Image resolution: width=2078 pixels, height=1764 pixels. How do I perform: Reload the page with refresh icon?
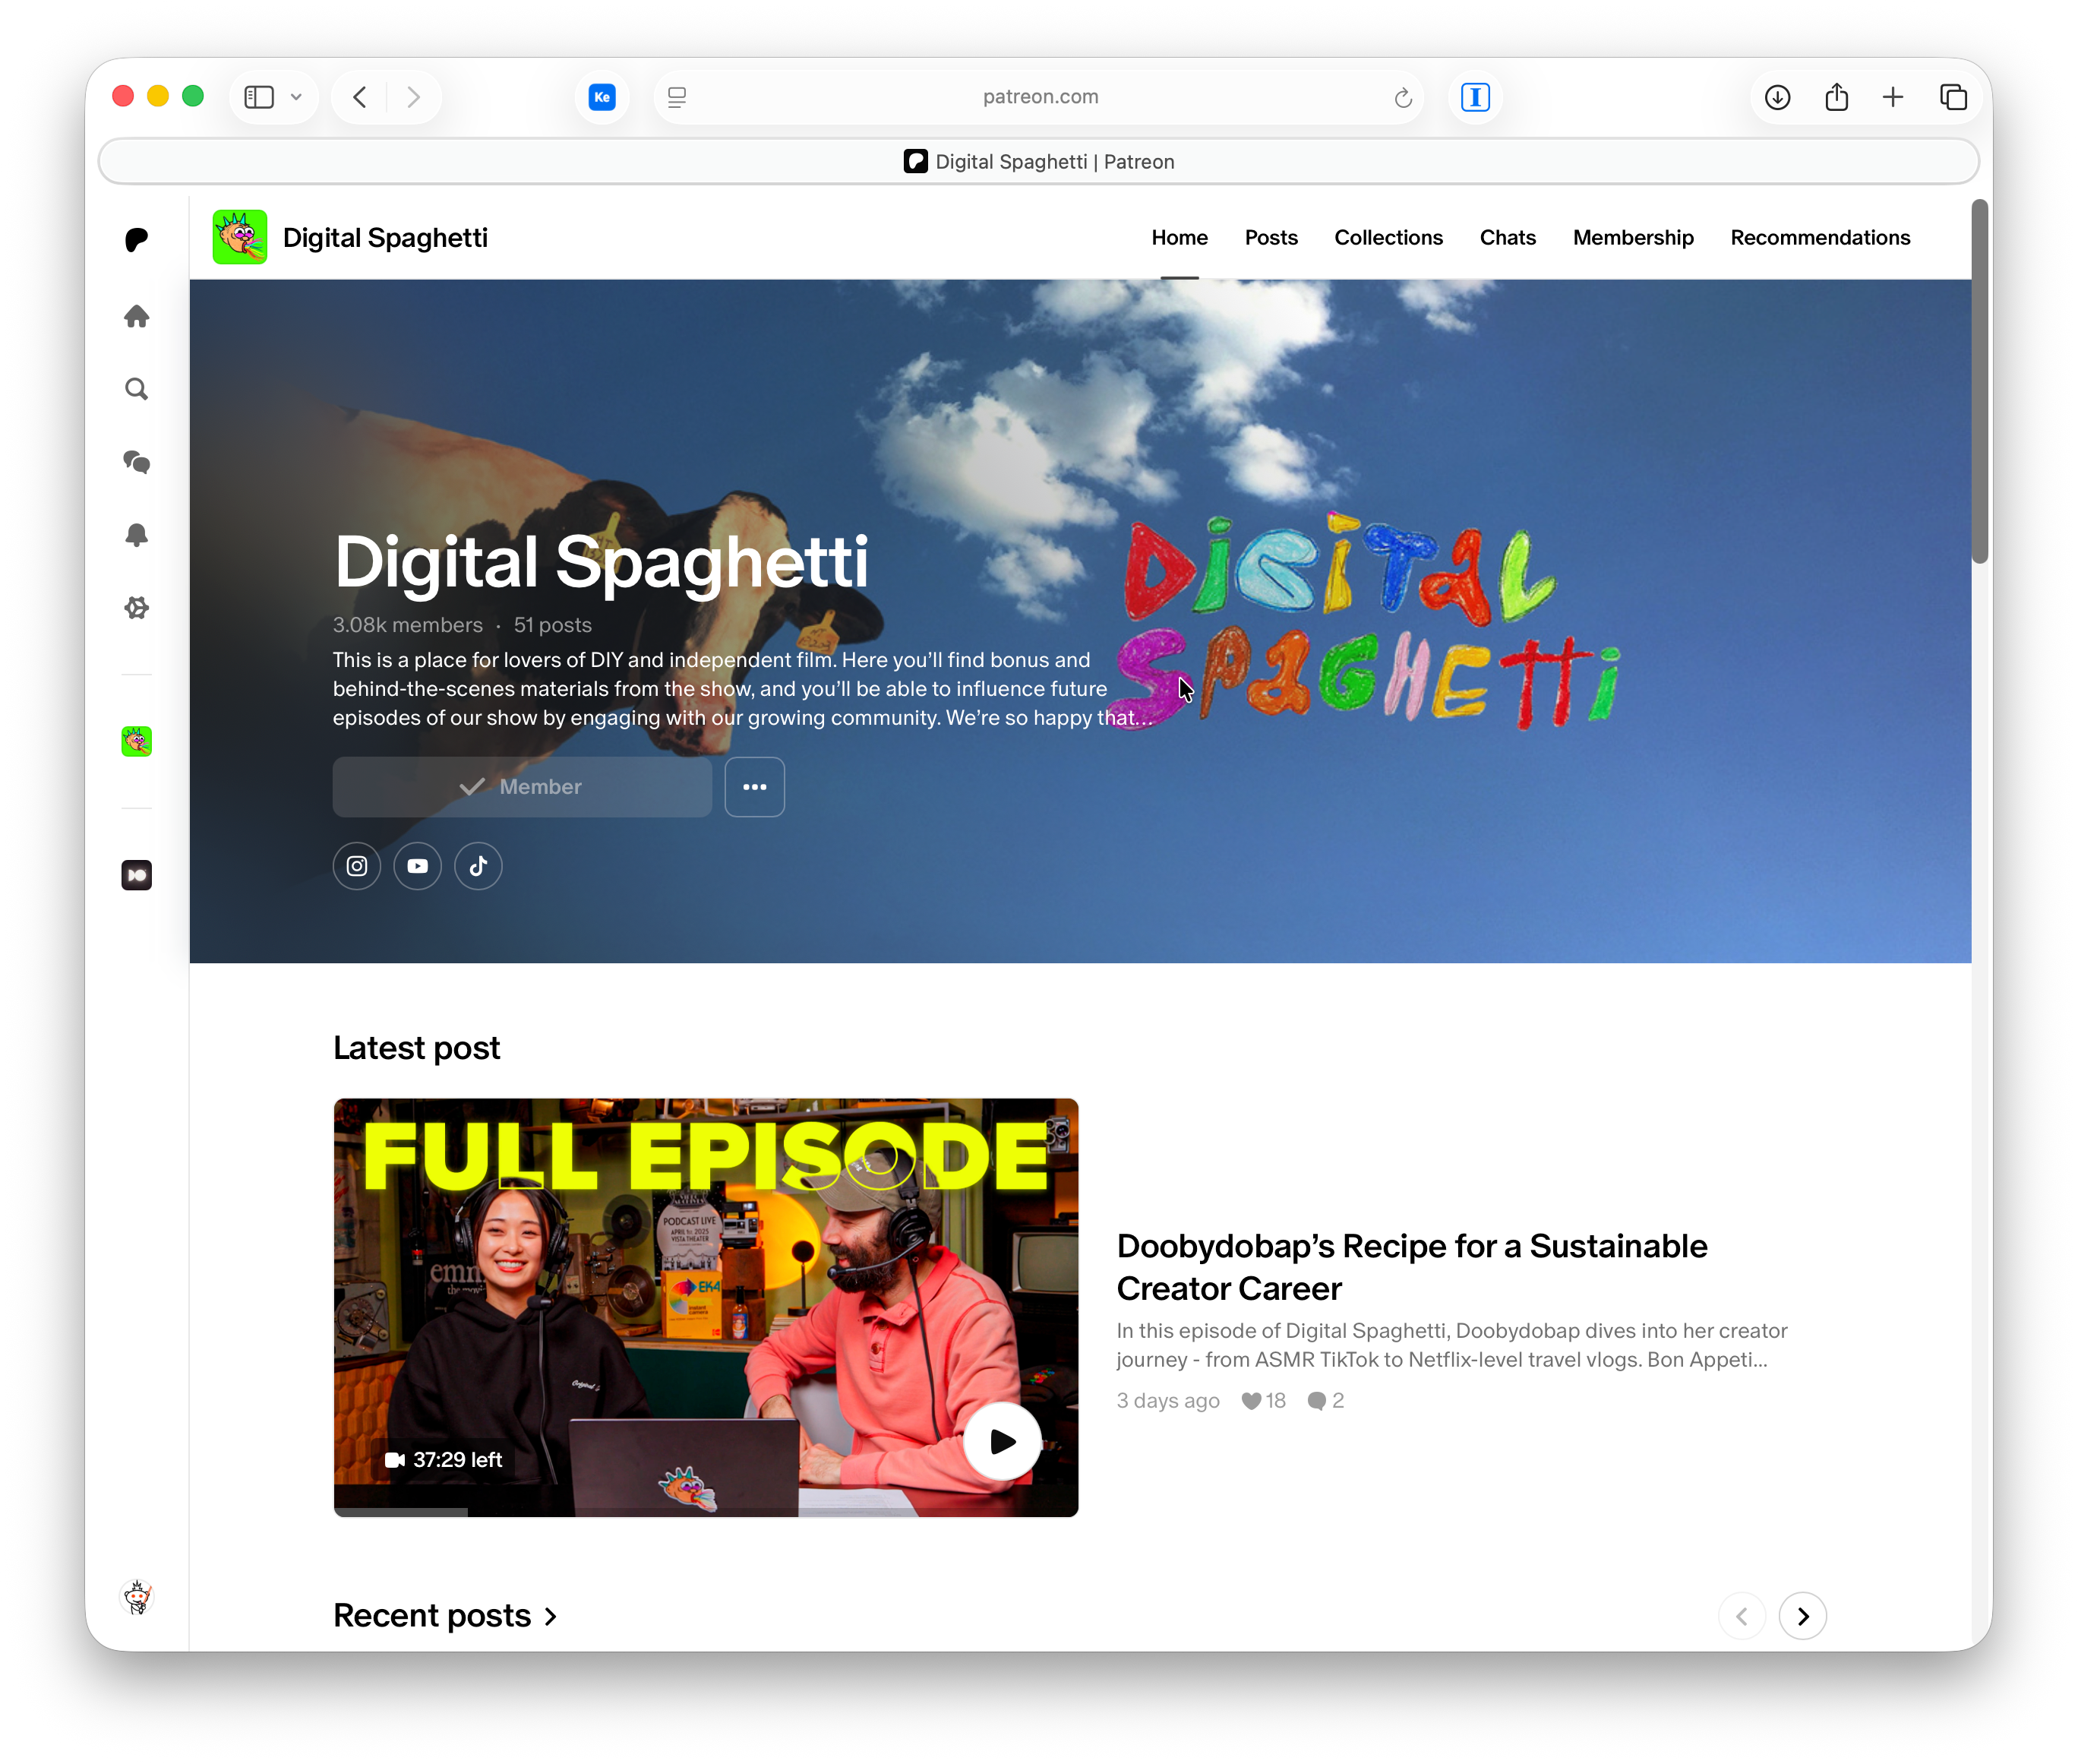pyautogui.click(x=1402, y=97)
